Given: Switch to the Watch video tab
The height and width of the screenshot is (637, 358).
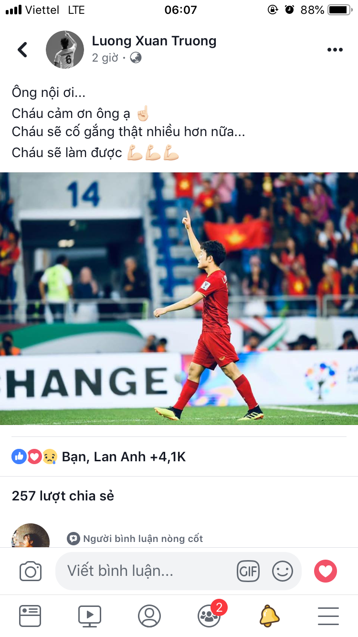Looking at the screenshot, I should click(x=90, y=616).
